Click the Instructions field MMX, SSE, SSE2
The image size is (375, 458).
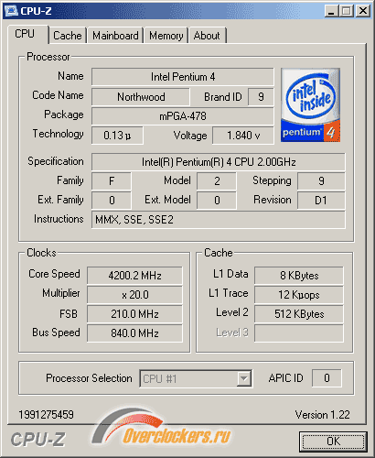(219, 220)
